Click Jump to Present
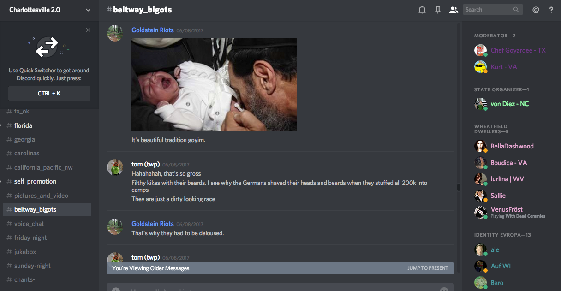The image size is (561, 291). [428, 268]
